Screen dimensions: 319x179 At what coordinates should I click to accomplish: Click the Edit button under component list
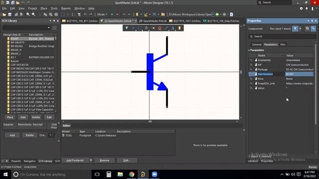49,117
